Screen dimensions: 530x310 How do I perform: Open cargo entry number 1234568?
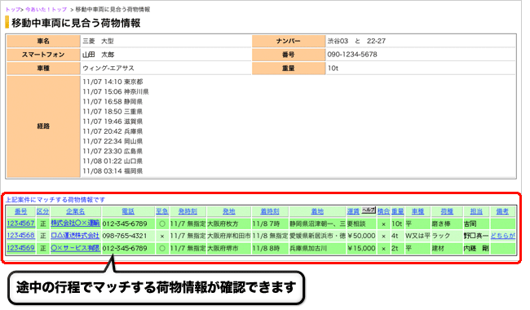(x=20, y=235)
